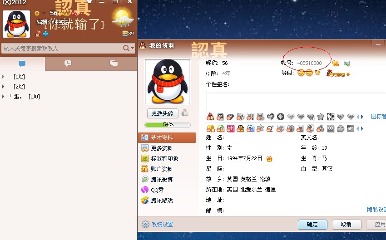This screenshot has width=386, height=240.
Task: Click the card icon next to 靓
Action: [x=347, y=64]
